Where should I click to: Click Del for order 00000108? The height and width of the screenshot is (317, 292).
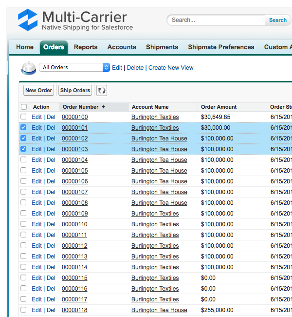pyautogui.click(x=51, y=203)
